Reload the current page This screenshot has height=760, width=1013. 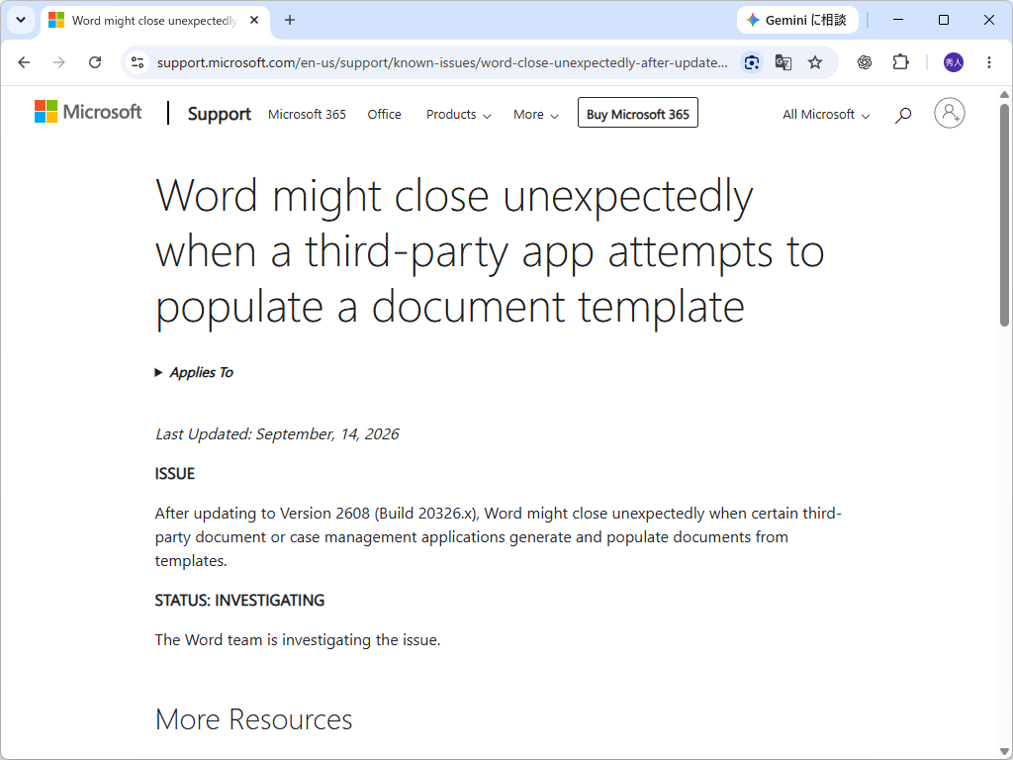click(x=95, y=62)
